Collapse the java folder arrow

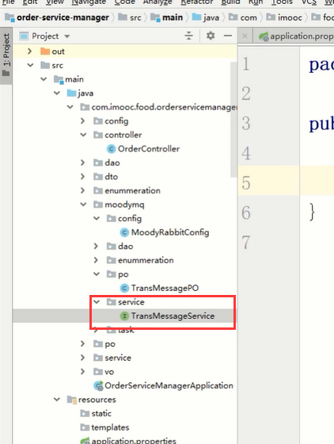pos(57,93)
